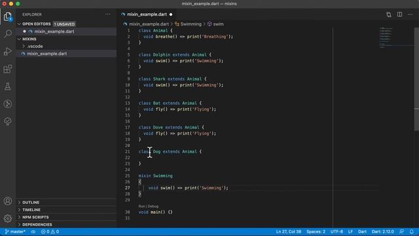The image size is (419, 236).
Task: Open Run and Debug view
Action: pos(8,51)
